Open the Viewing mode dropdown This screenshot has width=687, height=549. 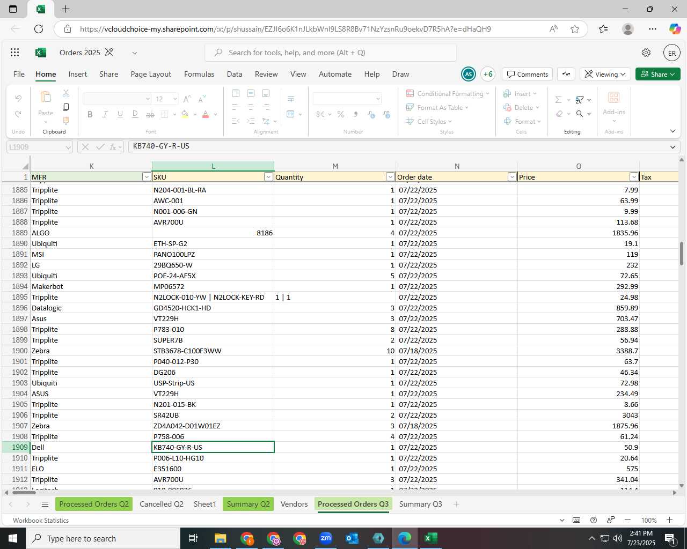(605, 74)
